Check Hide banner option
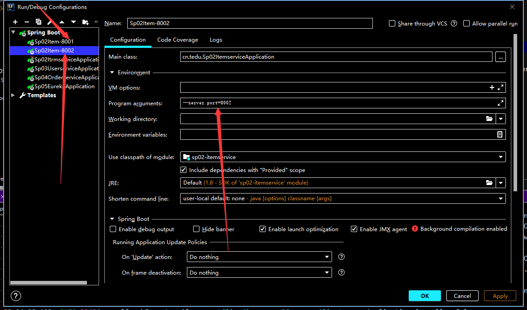Viewport: 527px width, 310px height. (196, 229)
